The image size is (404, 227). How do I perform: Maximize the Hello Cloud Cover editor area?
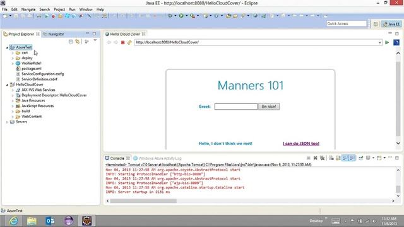(x=397, y=33)
